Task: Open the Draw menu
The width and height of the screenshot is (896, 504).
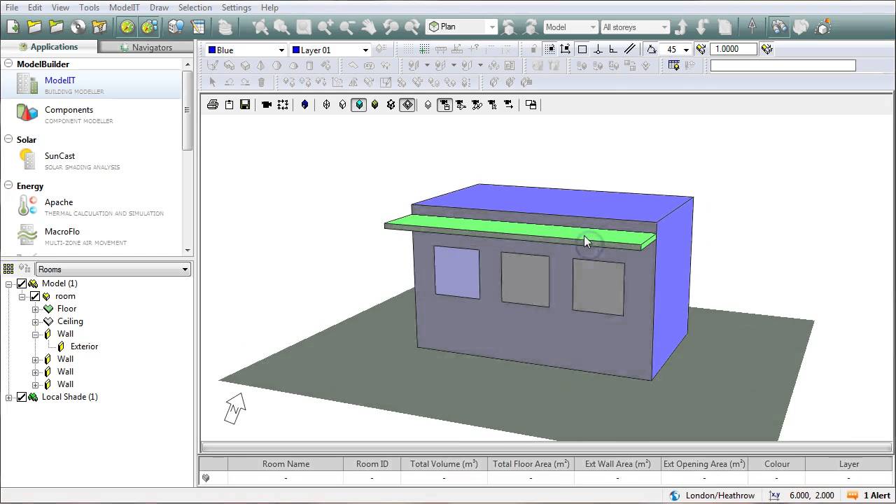Action: 159,7
